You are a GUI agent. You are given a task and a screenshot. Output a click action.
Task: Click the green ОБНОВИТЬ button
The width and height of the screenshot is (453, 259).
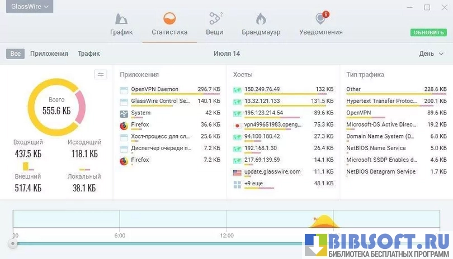coord(428,32)
